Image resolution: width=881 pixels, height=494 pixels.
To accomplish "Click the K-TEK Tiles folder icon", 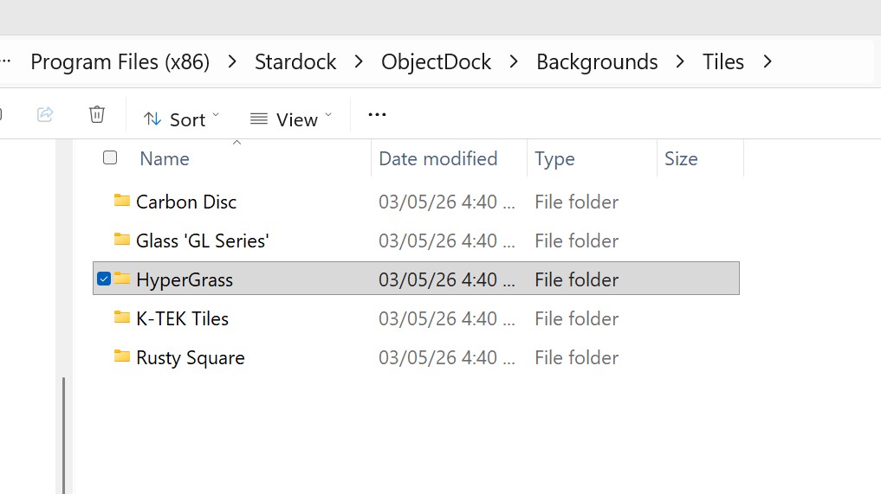I will click(x=122, y=318).
